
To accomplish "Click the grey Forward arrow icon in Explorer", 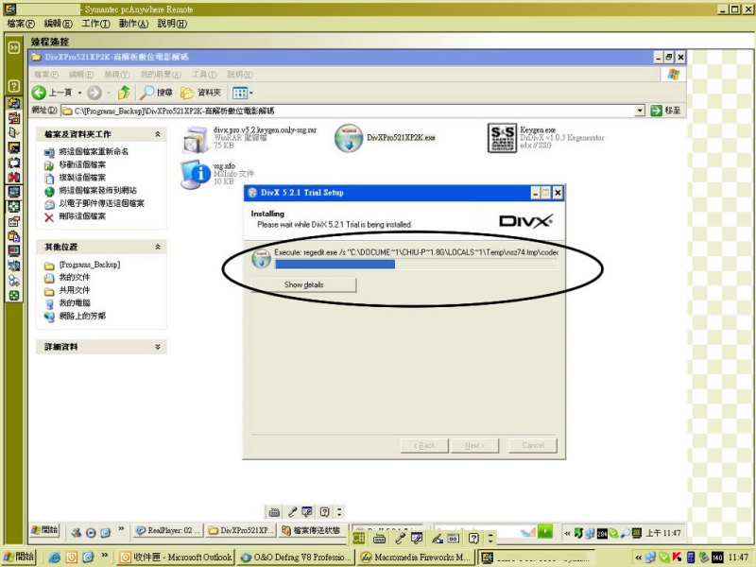I will [94, 93].
